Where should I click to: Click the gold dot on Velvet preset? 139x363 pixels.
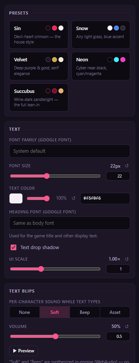54,60
